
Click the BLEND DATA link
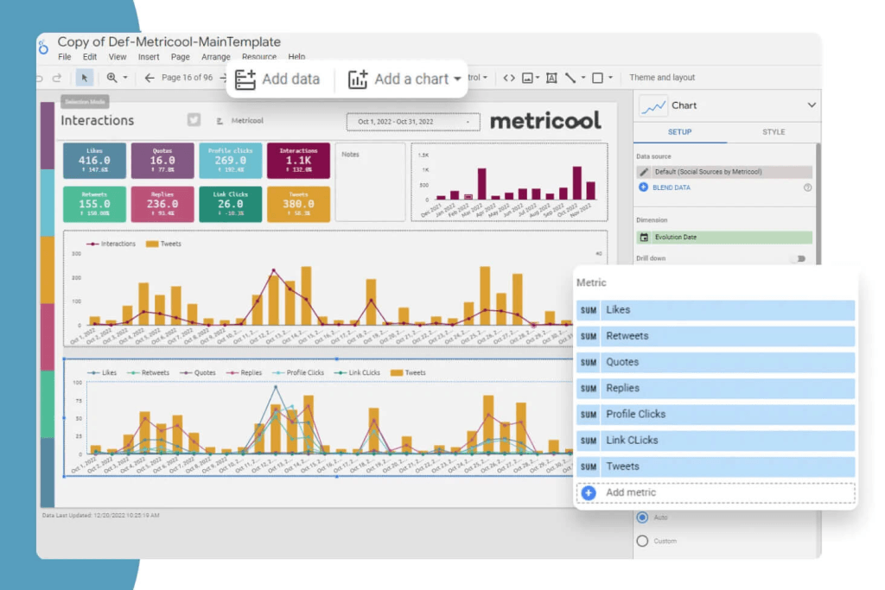(x=671, y=187)
